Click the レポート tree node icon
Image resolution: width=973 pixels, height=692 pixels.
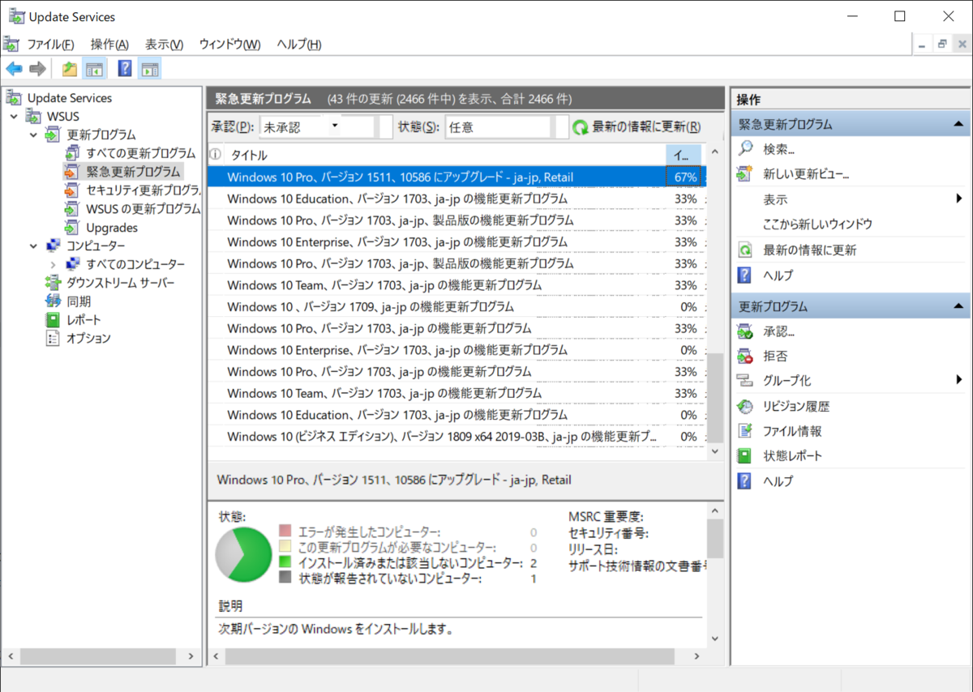[53, 320]
